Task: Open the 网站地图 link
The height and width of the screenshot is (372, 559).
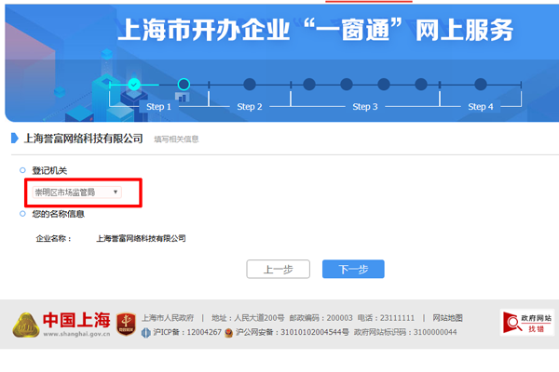Action: click(x=447, y=318)
